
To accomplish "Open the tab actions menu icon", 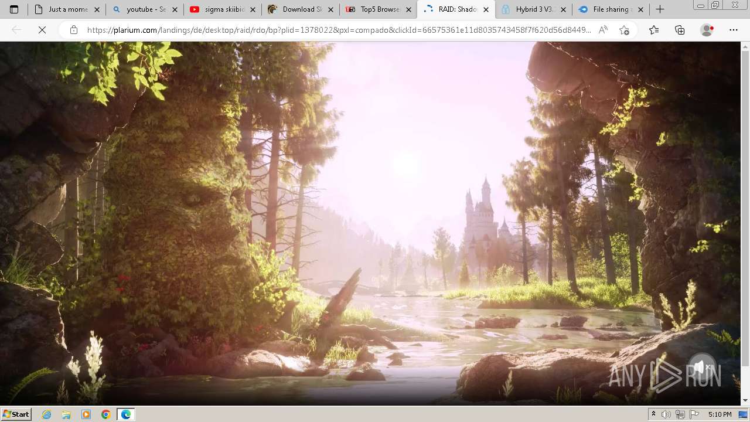I will click(x=14, y=9).
